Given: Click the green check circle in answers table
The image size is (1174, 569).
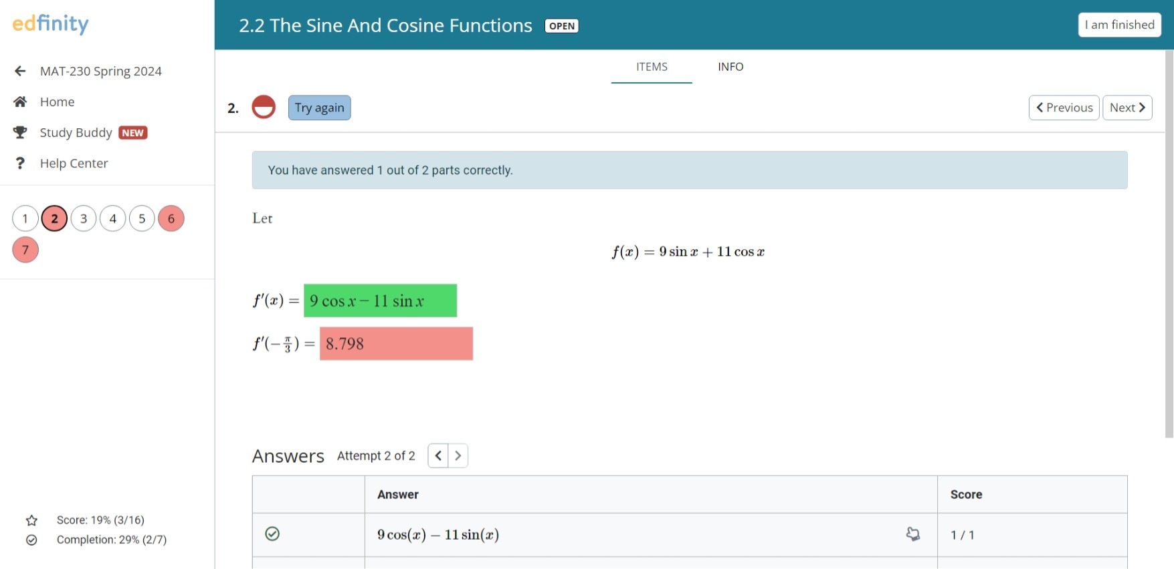Looking at the screenshot, I should (x=272, y=534).
